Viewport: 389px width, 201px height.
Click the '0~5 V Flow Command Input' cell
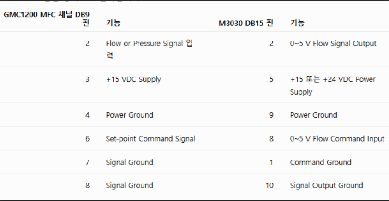337,139
